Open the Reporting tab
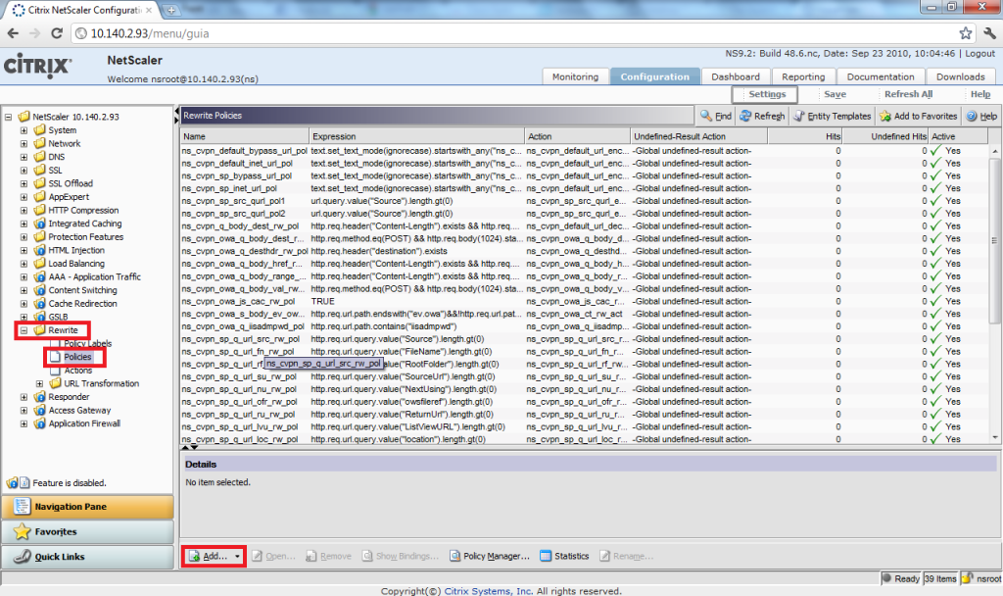The height and width of the screenshot is (596, 1003). pyautogui.click(x=803, y=76)
